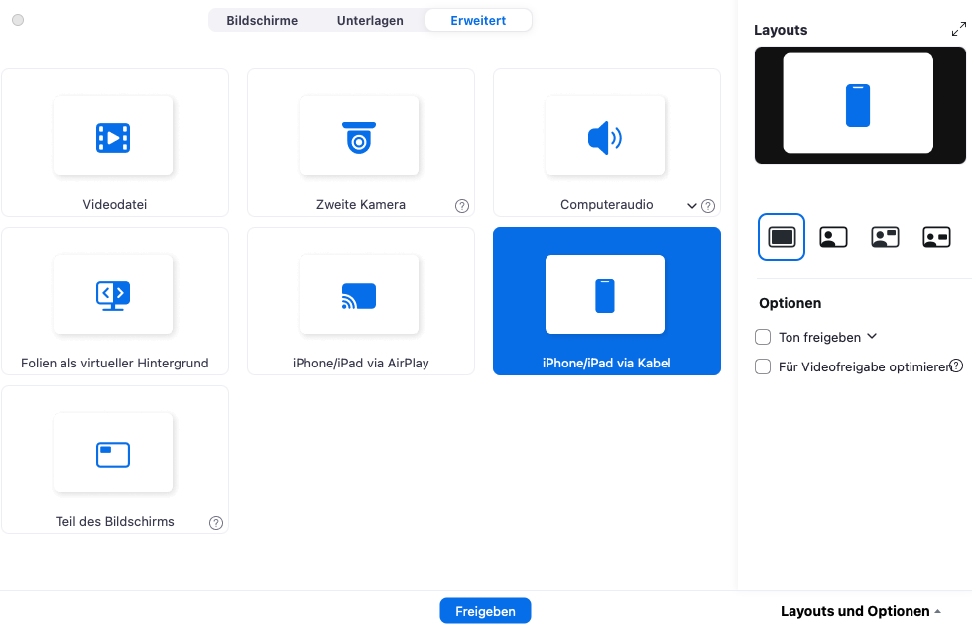Check Für Videofreigabe optimieren

[762, 366]
